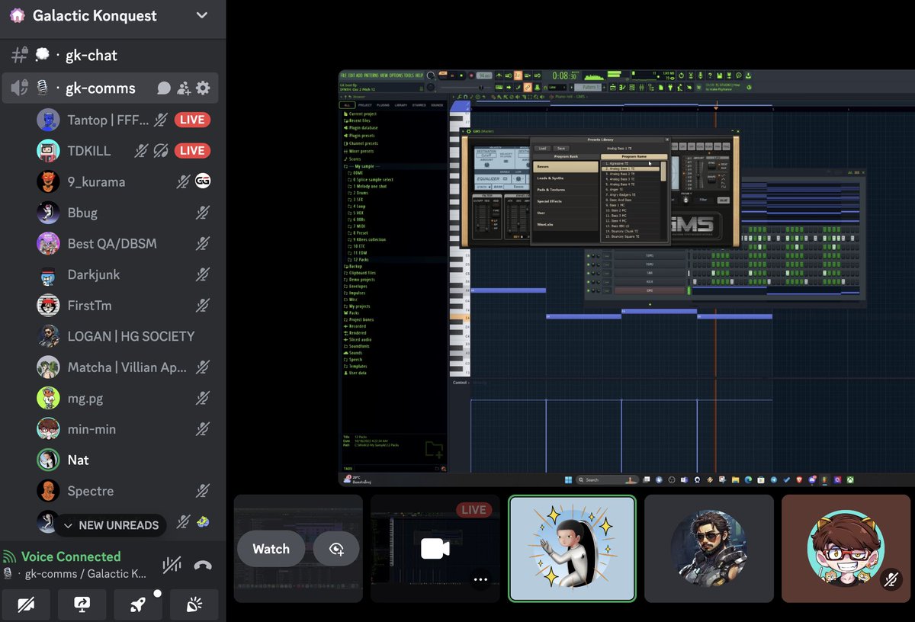Click the FL Studio tempo display
915x622 pixels.
[x=484, y=75]
